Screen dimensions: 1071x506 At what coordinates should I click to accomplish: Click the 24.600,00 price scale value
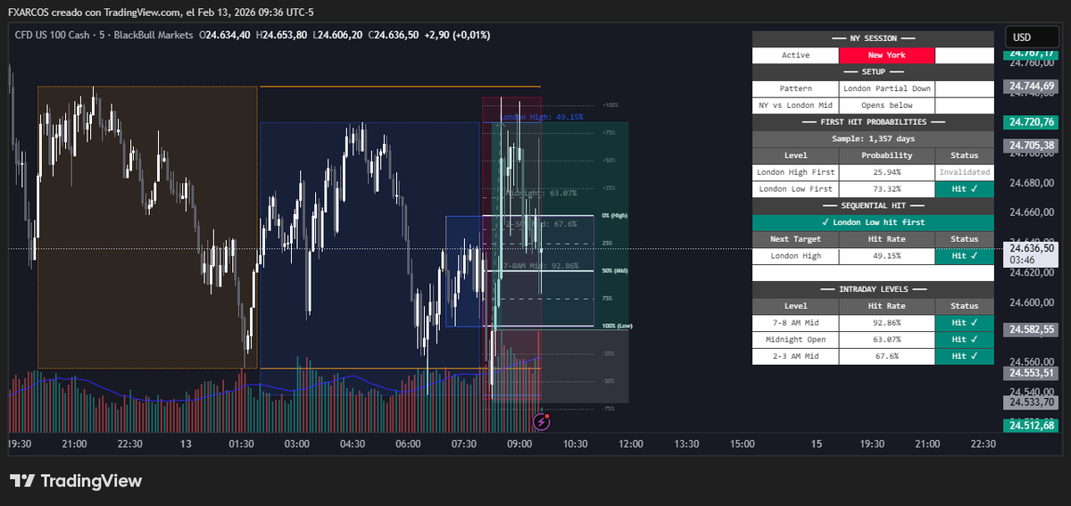(1031, 303)
